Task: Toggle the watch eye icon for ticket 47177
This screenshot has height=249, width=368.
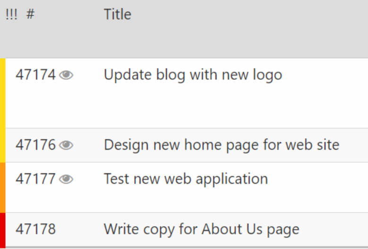Action: click(66, 179)
